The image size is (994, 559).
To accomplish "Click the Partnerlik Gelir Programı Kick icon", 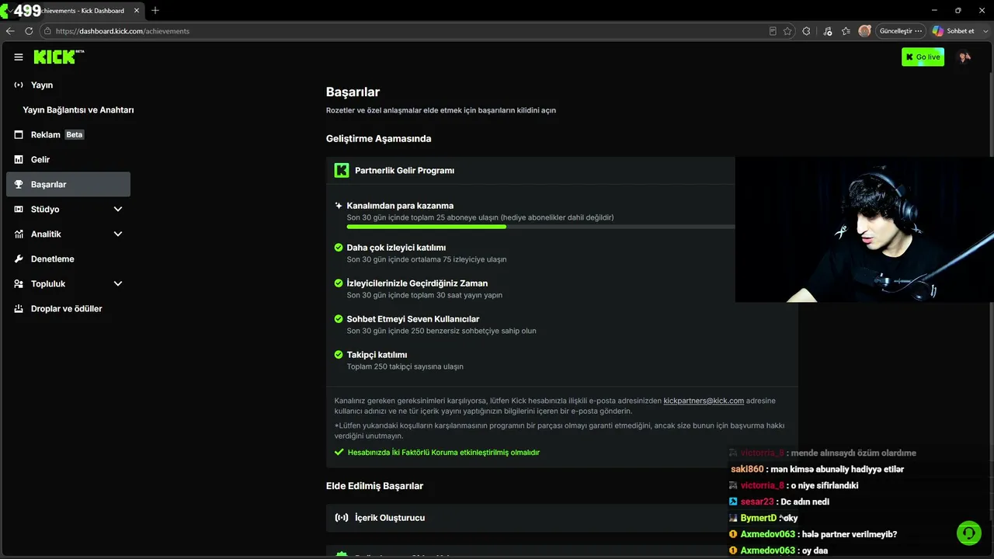I will pos(342,170).
